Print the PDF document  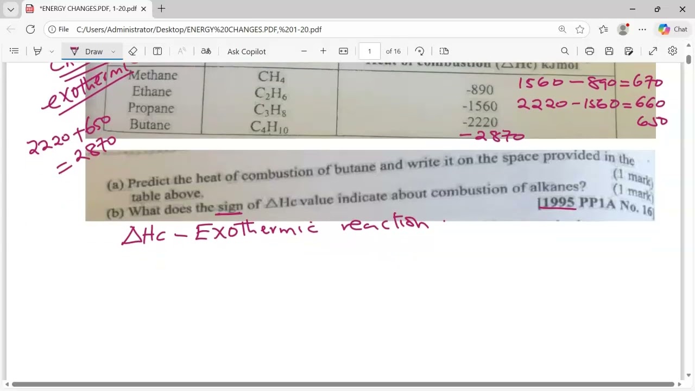[x=590, y=51]
